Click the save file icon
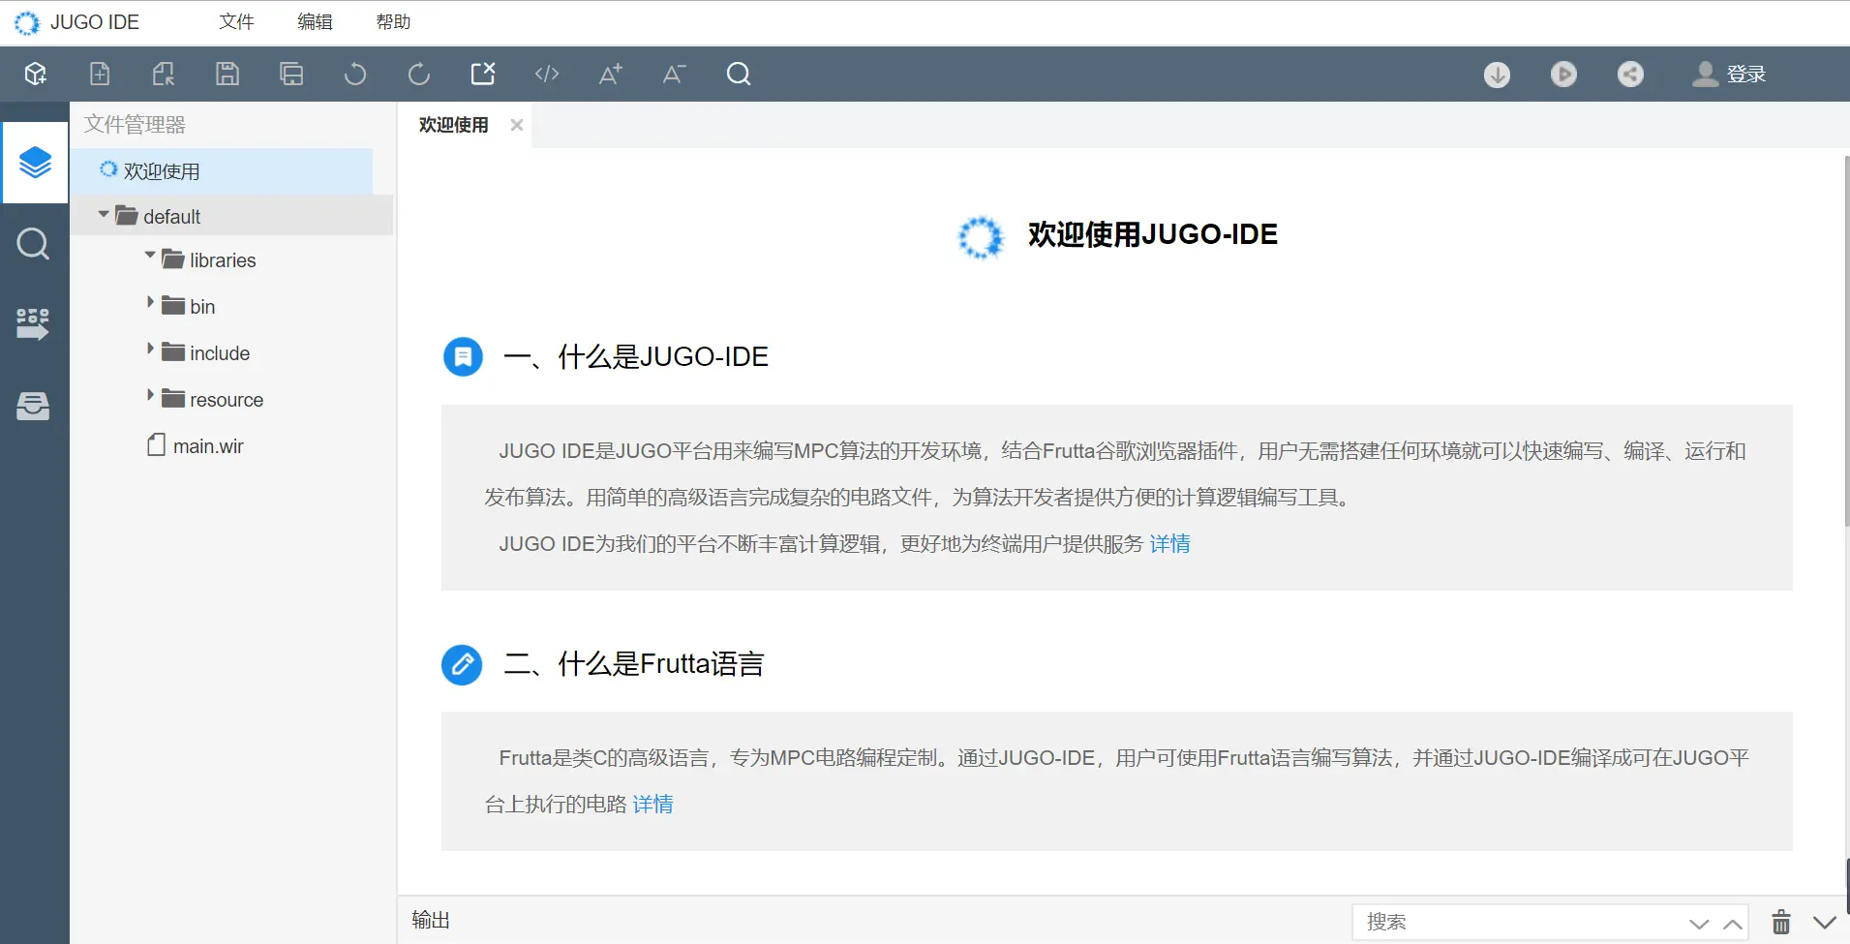The width and height of the screenshot is (1850, 944). pyautogui.click(x=227, y=74)
